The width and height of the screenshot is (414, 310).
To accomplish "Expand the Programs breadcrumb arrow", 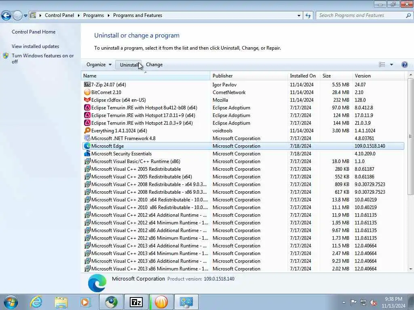I will 108,16.
